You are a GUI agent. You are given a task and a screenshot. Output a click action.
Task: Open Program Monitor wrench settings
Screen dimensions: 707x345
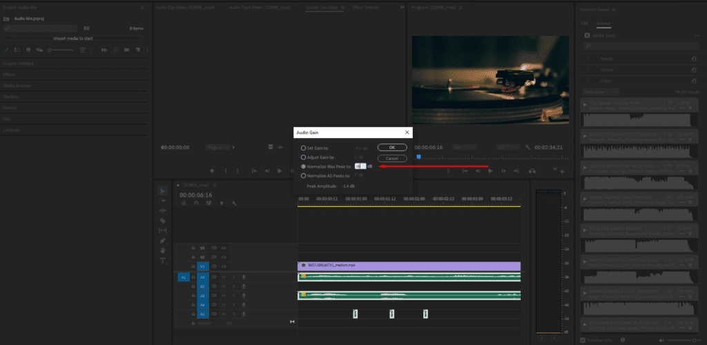pyautogui.click(x=527, y=147)
